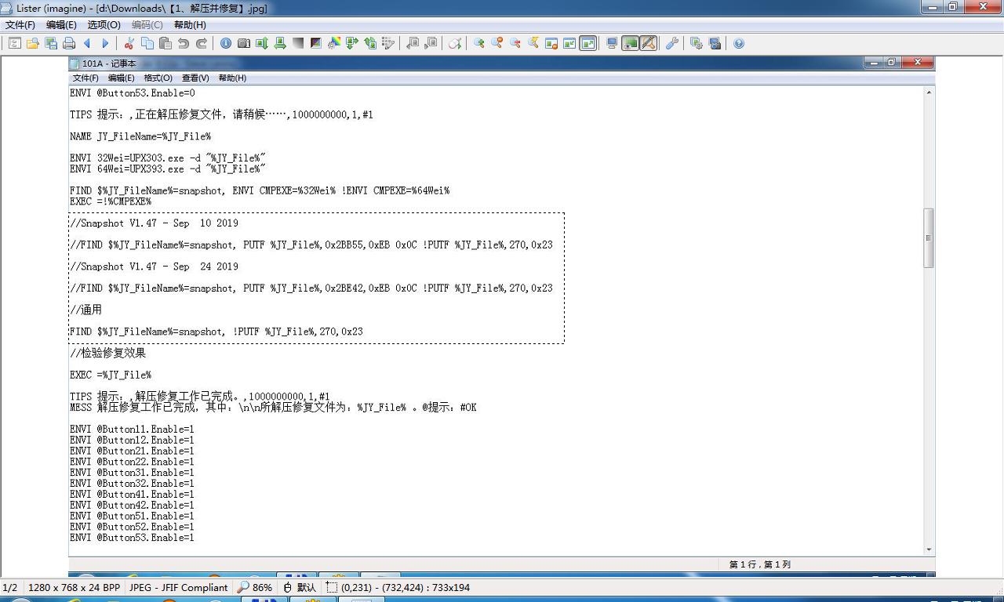Open the 帮助(H) menu in Lister
The height and width of the screenshot is (602, 1004).
[190, 25]
